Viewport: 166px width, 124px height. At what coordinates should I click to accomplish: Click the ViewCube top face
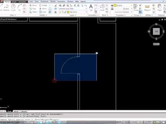156,31
